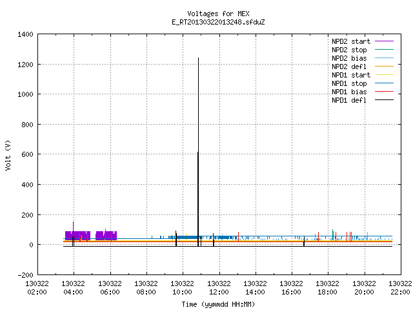413x310 pixels.
Task: Click the x-axis tick label 14:00
Action: pyautogui.click(x=255, y=292)
